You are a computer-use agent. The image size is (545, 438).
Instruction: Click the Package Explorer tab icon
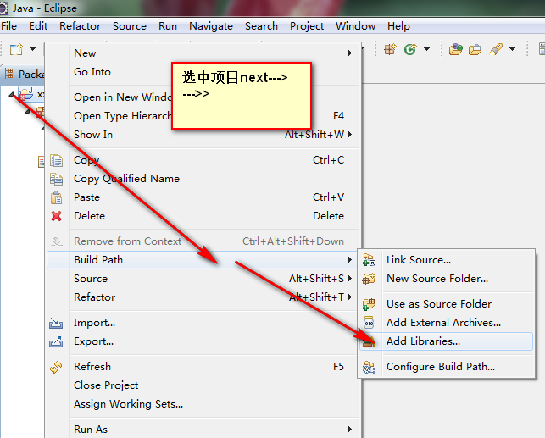tap(9, 74)
